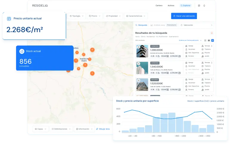Screen dimensions: 230x144
Task: Open the calendar icon in header
Action: point(199,5)
